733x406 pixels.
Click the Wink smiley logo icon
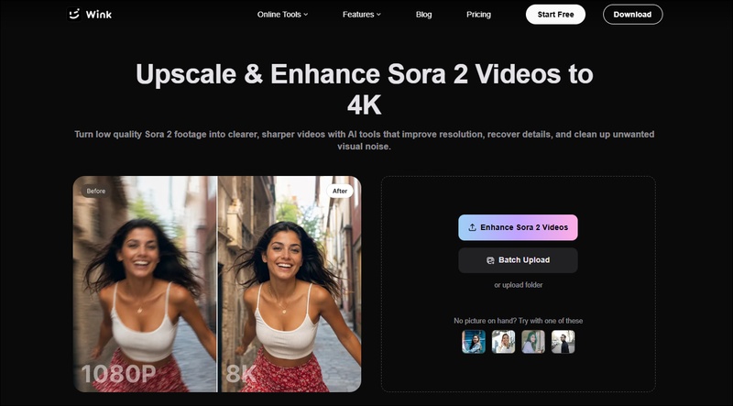tap(74, 14)
